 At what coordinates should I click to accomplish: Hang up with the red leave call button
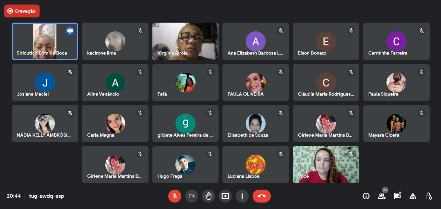tap(262, 196)
